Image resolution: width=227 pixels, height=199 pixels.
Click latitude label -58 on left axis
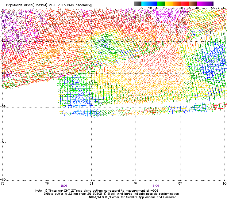click(3, 142)
